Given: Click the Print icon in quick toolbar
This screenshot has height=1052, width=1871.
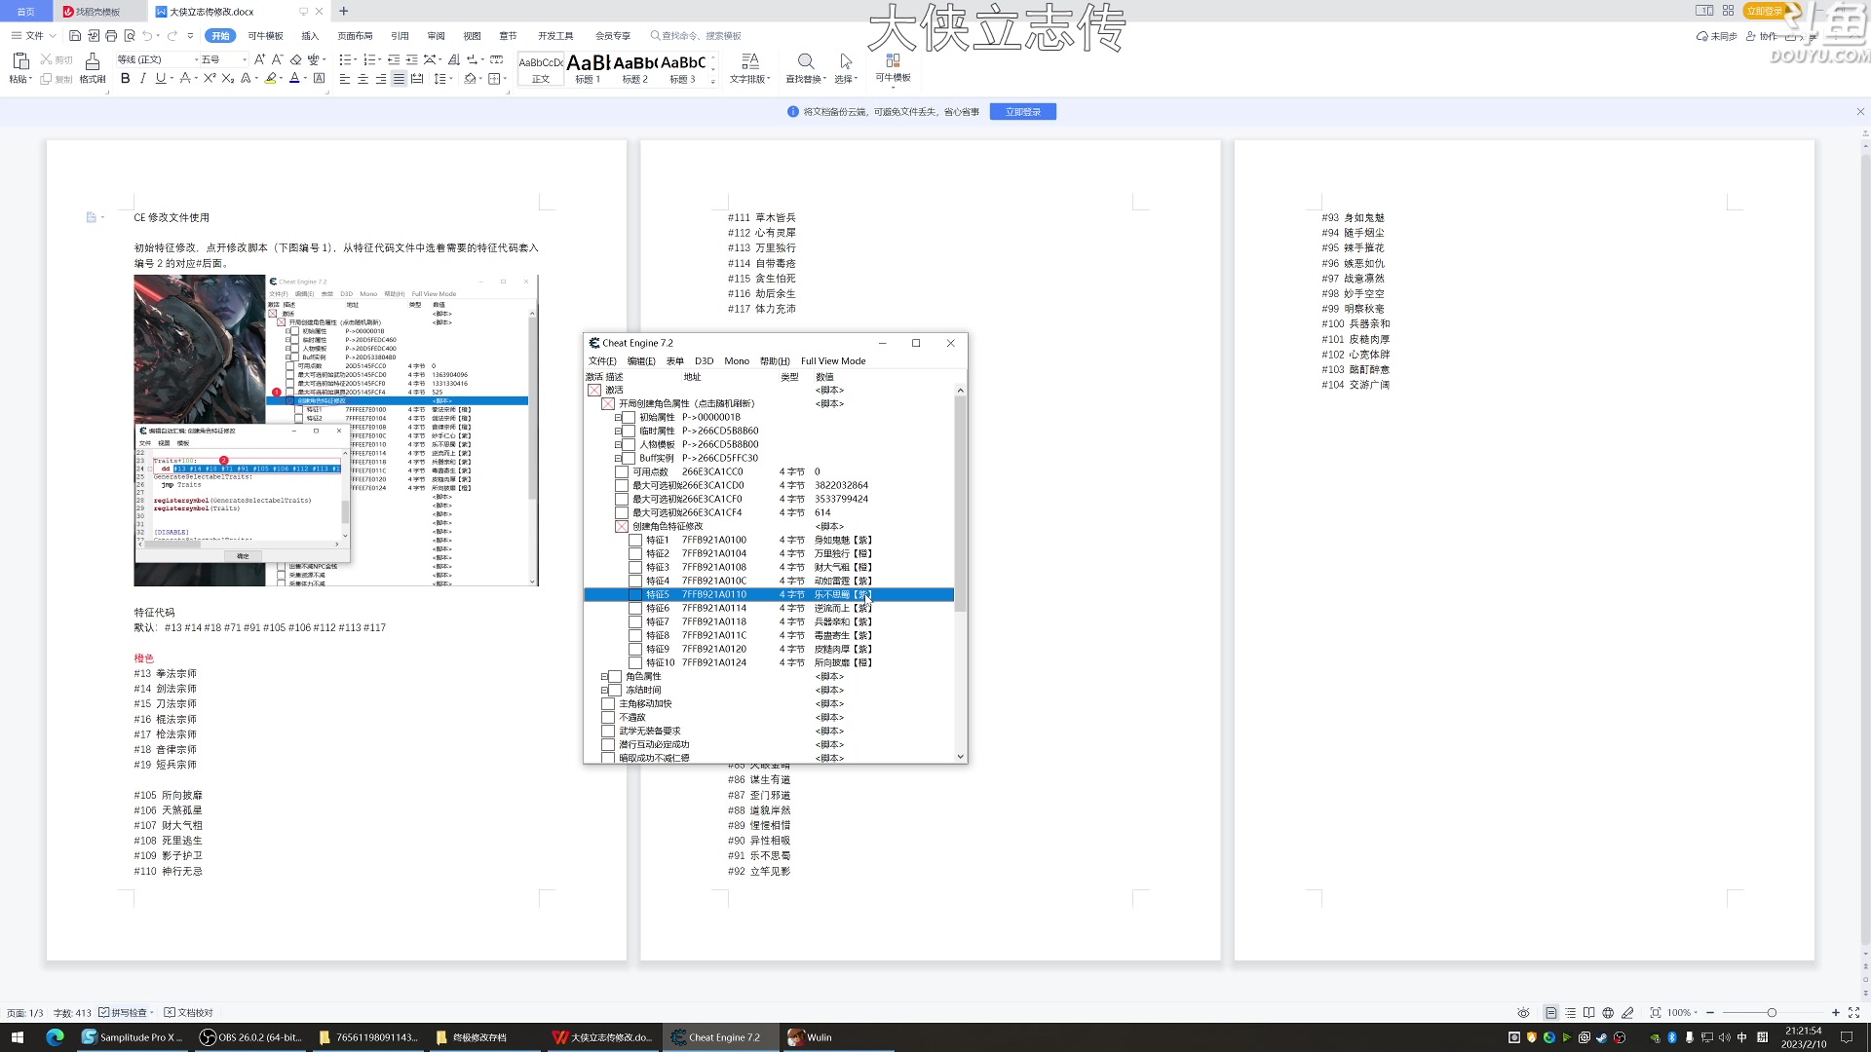Looking at the screenshot, I should 111,36.
